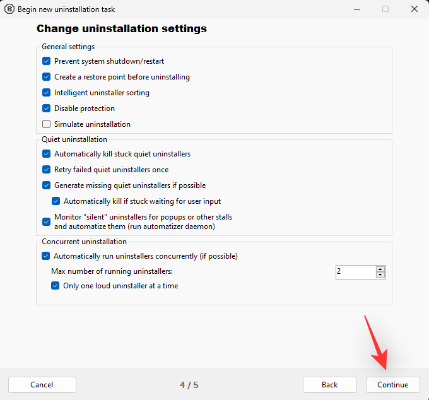Click the BCUninstaller app icon in title bar
Screen dimensions: 429x400
point(9,9)
